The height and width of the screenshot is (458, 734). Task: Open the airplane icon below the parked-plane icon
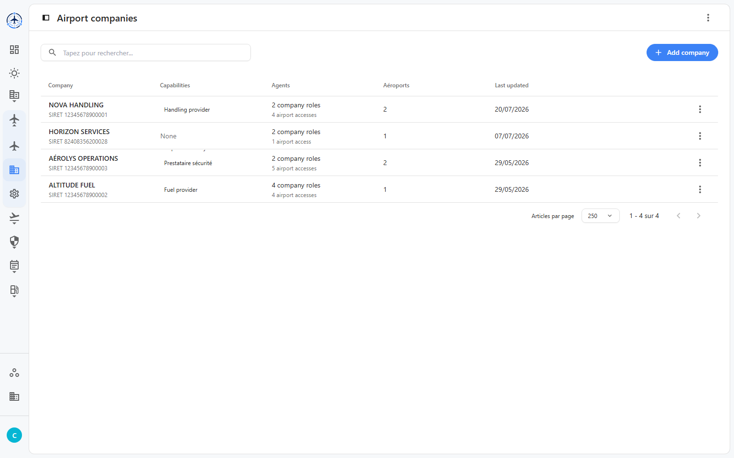pos(14,146)
